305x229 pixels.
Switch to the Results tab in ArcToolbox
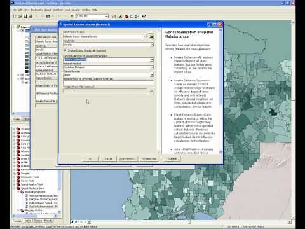(48, 221)
